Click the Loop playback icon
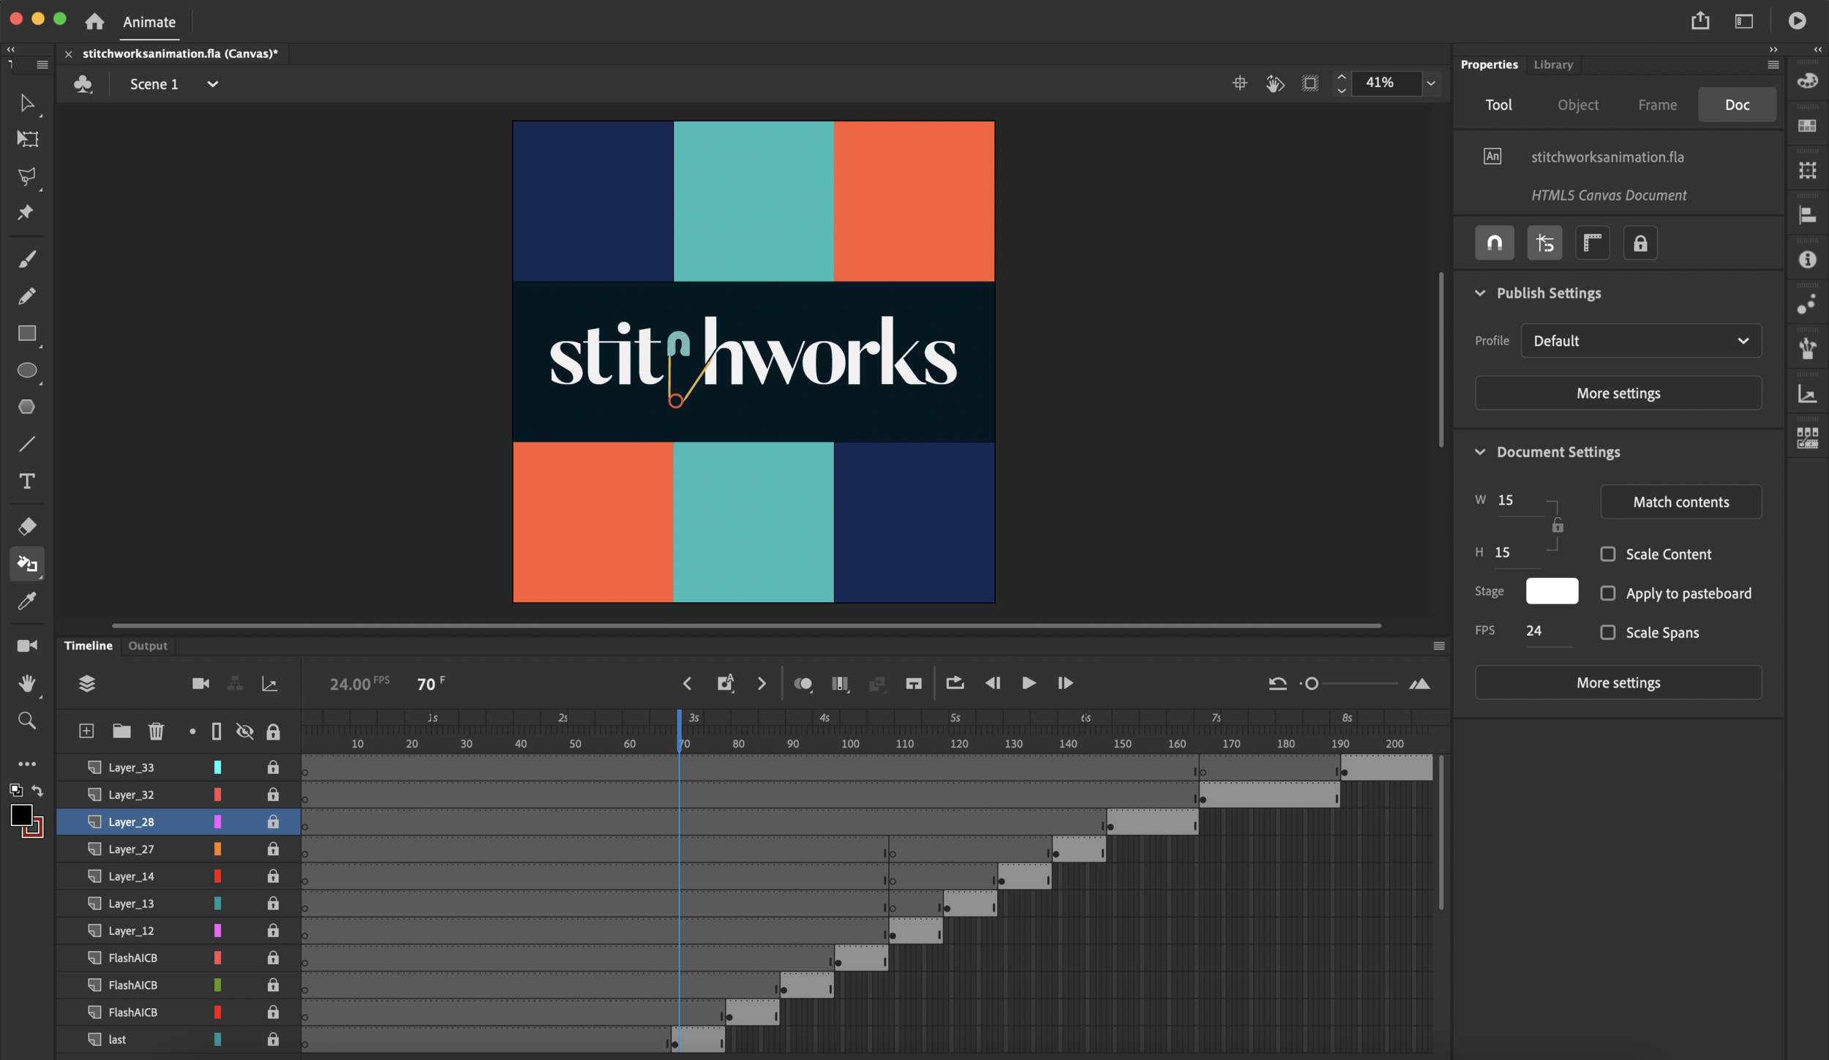This screenshot has height=1060, width=1829. 955,683
